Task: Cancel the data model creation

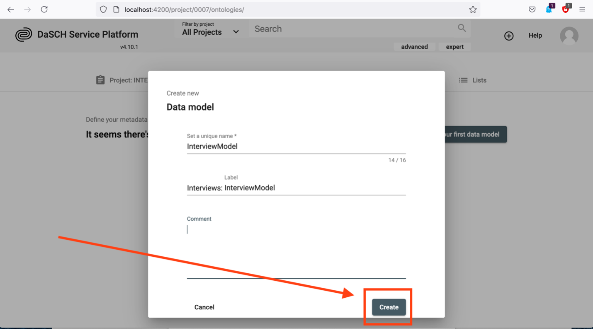Action: [204, 307]
